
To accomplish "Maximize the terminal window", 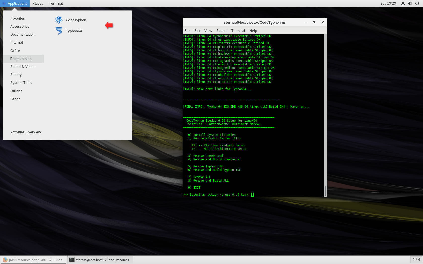I will click(x=314, y=22).
